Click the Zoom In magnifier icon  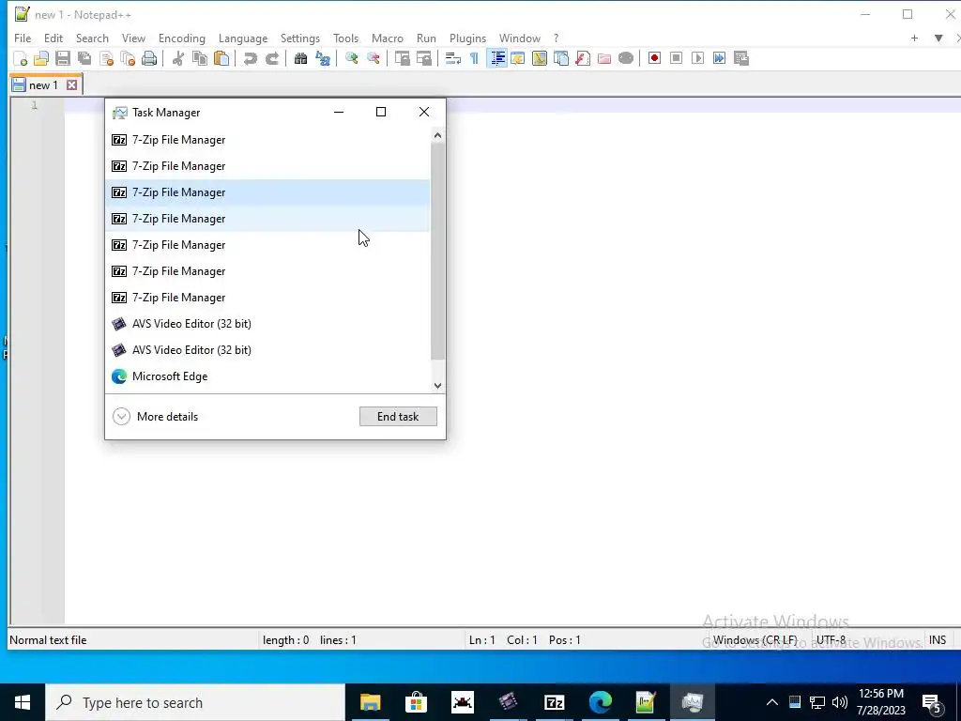[351, 58]
